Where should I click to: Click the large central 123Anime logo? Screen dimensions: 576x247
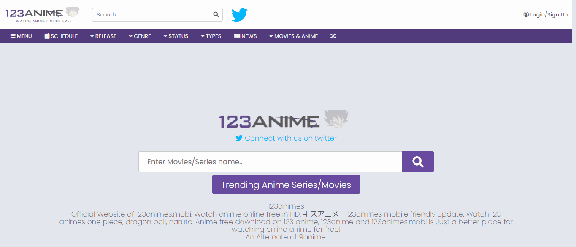[284, 119]
